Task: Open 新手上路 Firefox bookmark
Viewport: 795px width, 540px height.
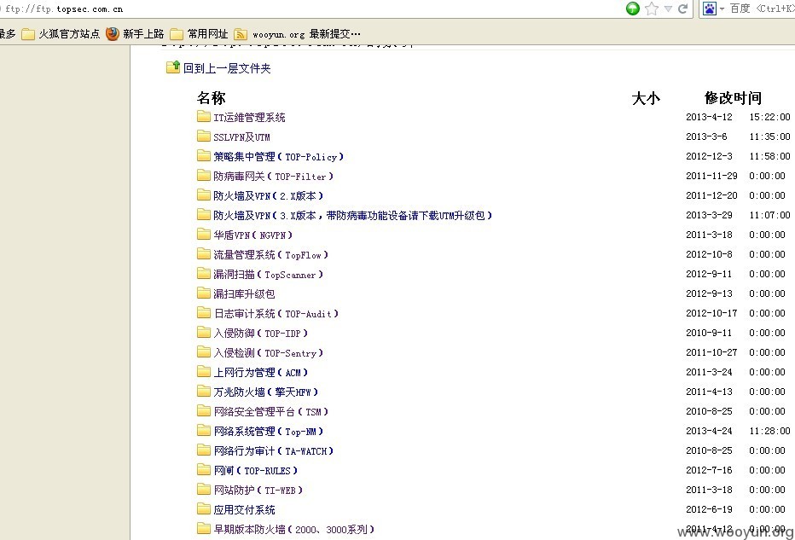Action: tap(135, 34)
